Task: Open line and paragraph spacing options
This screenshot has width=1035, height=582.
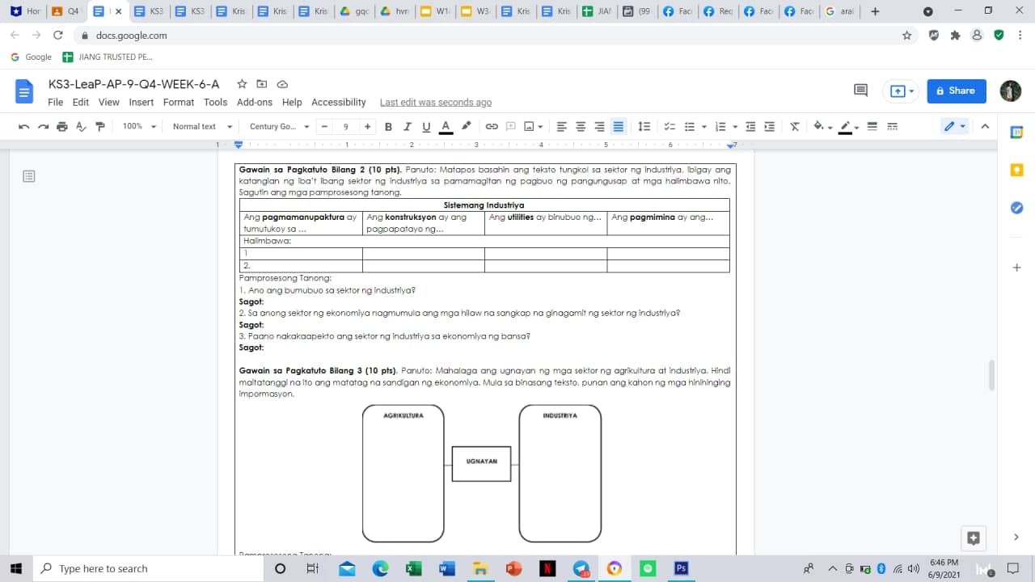Action: (x=644, y=127)
